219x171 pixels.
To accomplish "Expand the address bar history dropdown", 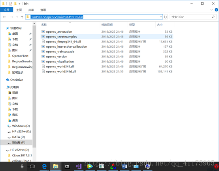I will [x=161, y=17].
